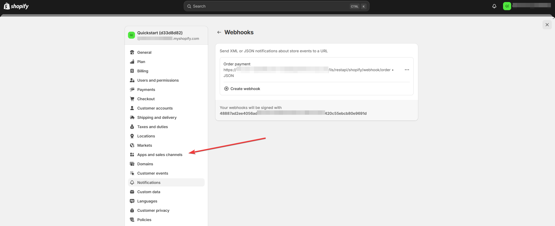This screenshot has height=226, width=555.
Task: Click the Payments icon in sidebar
Action: (132, 89)
